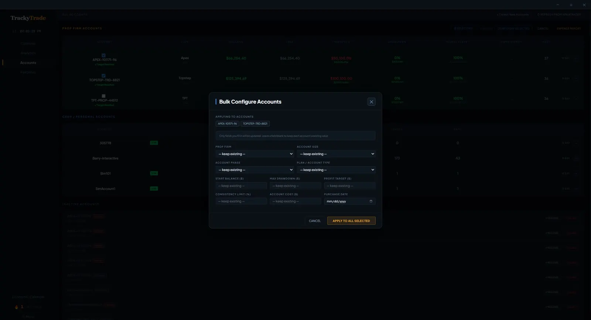
Task: Click the Bulk Configure Accounts title
Action: coord(250,102)
